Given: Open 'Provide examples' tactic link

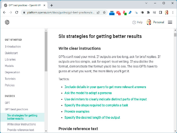Looking at the screenshot, I should (x=77, y=111).
